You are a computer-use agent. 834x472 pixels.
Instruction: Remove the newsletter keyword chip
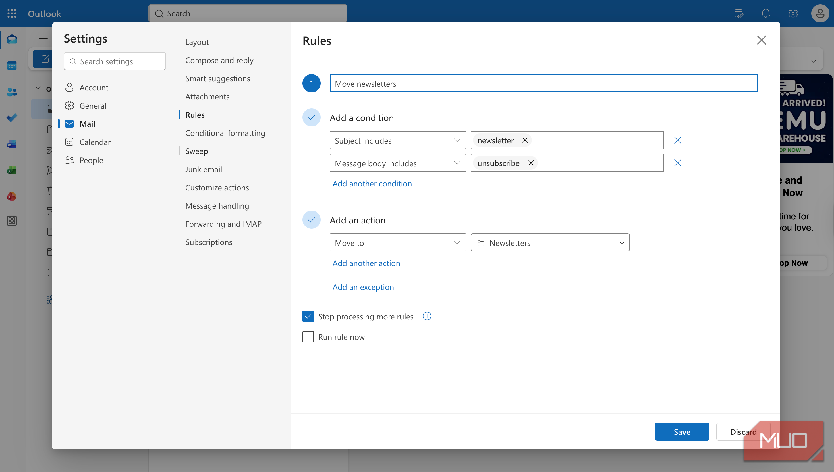point(525,140)
